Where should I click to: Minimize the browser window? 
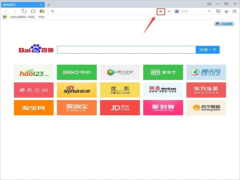[x=218, y=4]
